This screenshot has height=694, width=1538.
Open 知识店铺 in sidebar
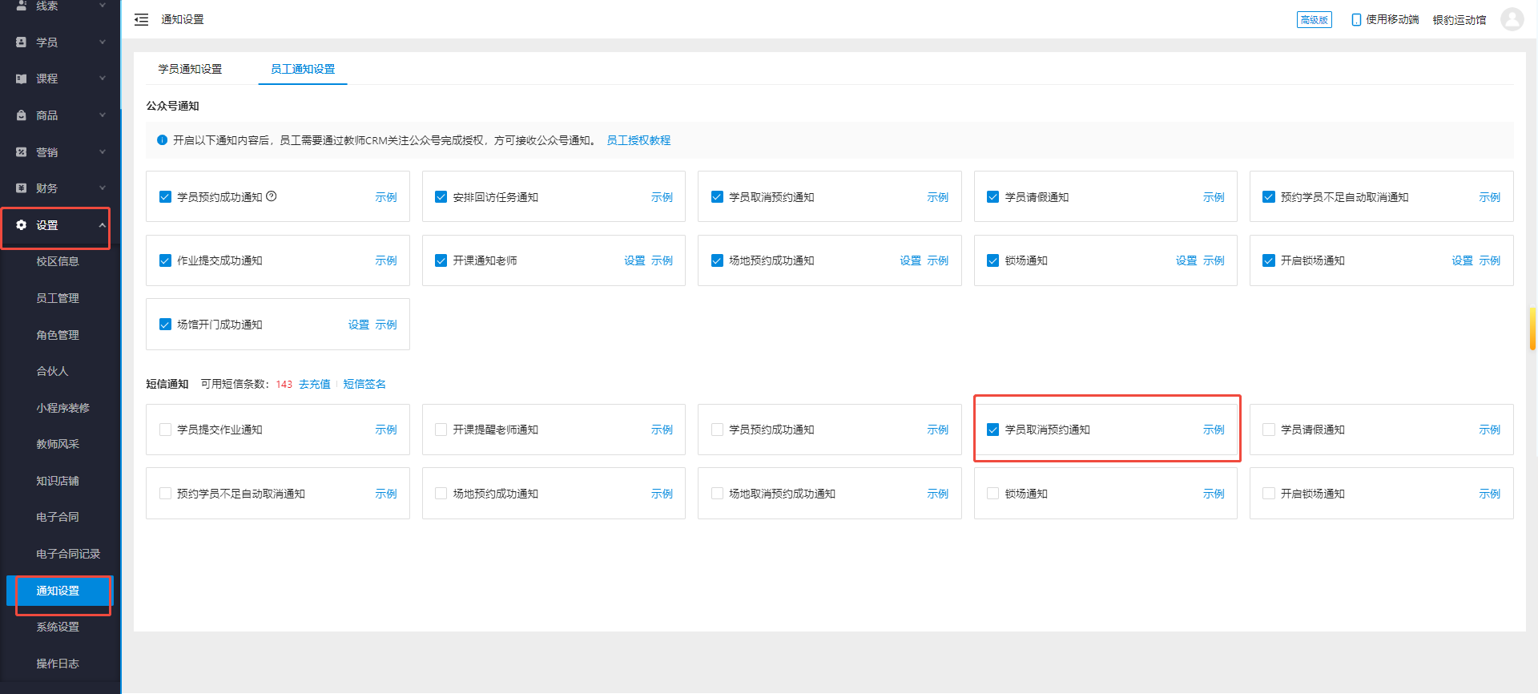coord(58,481)
